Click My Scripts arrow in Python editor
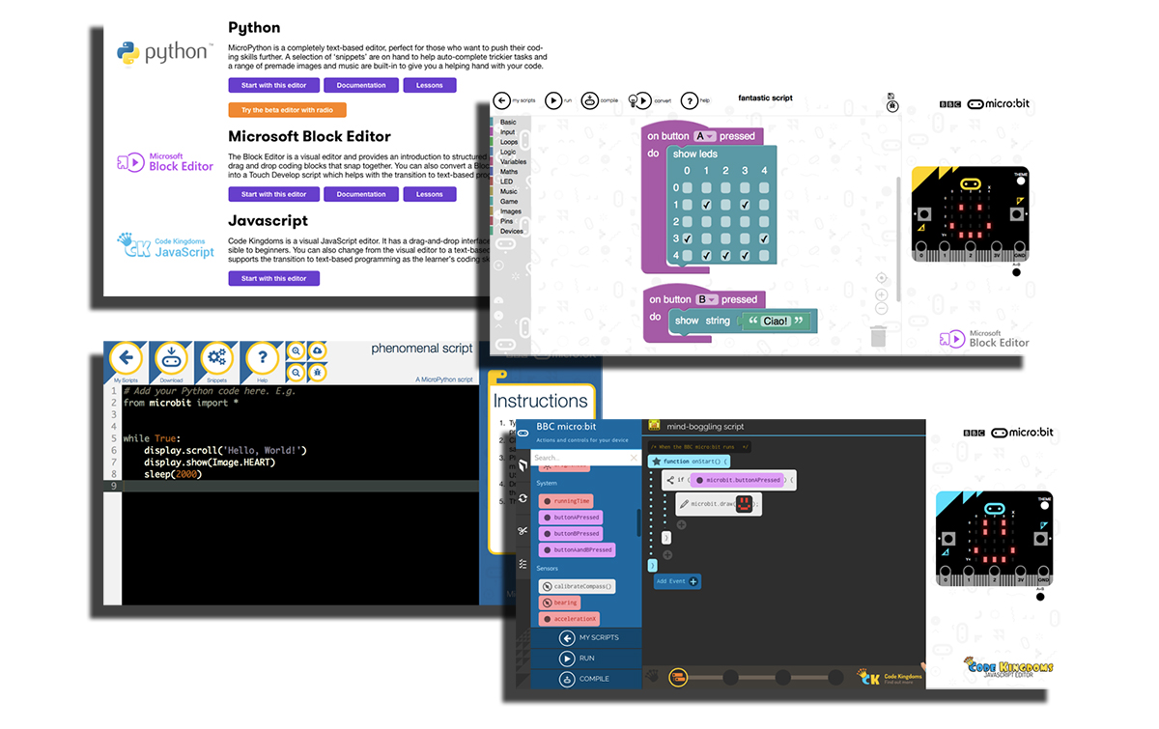This screenshot has width=1159, height=729. 126,358
